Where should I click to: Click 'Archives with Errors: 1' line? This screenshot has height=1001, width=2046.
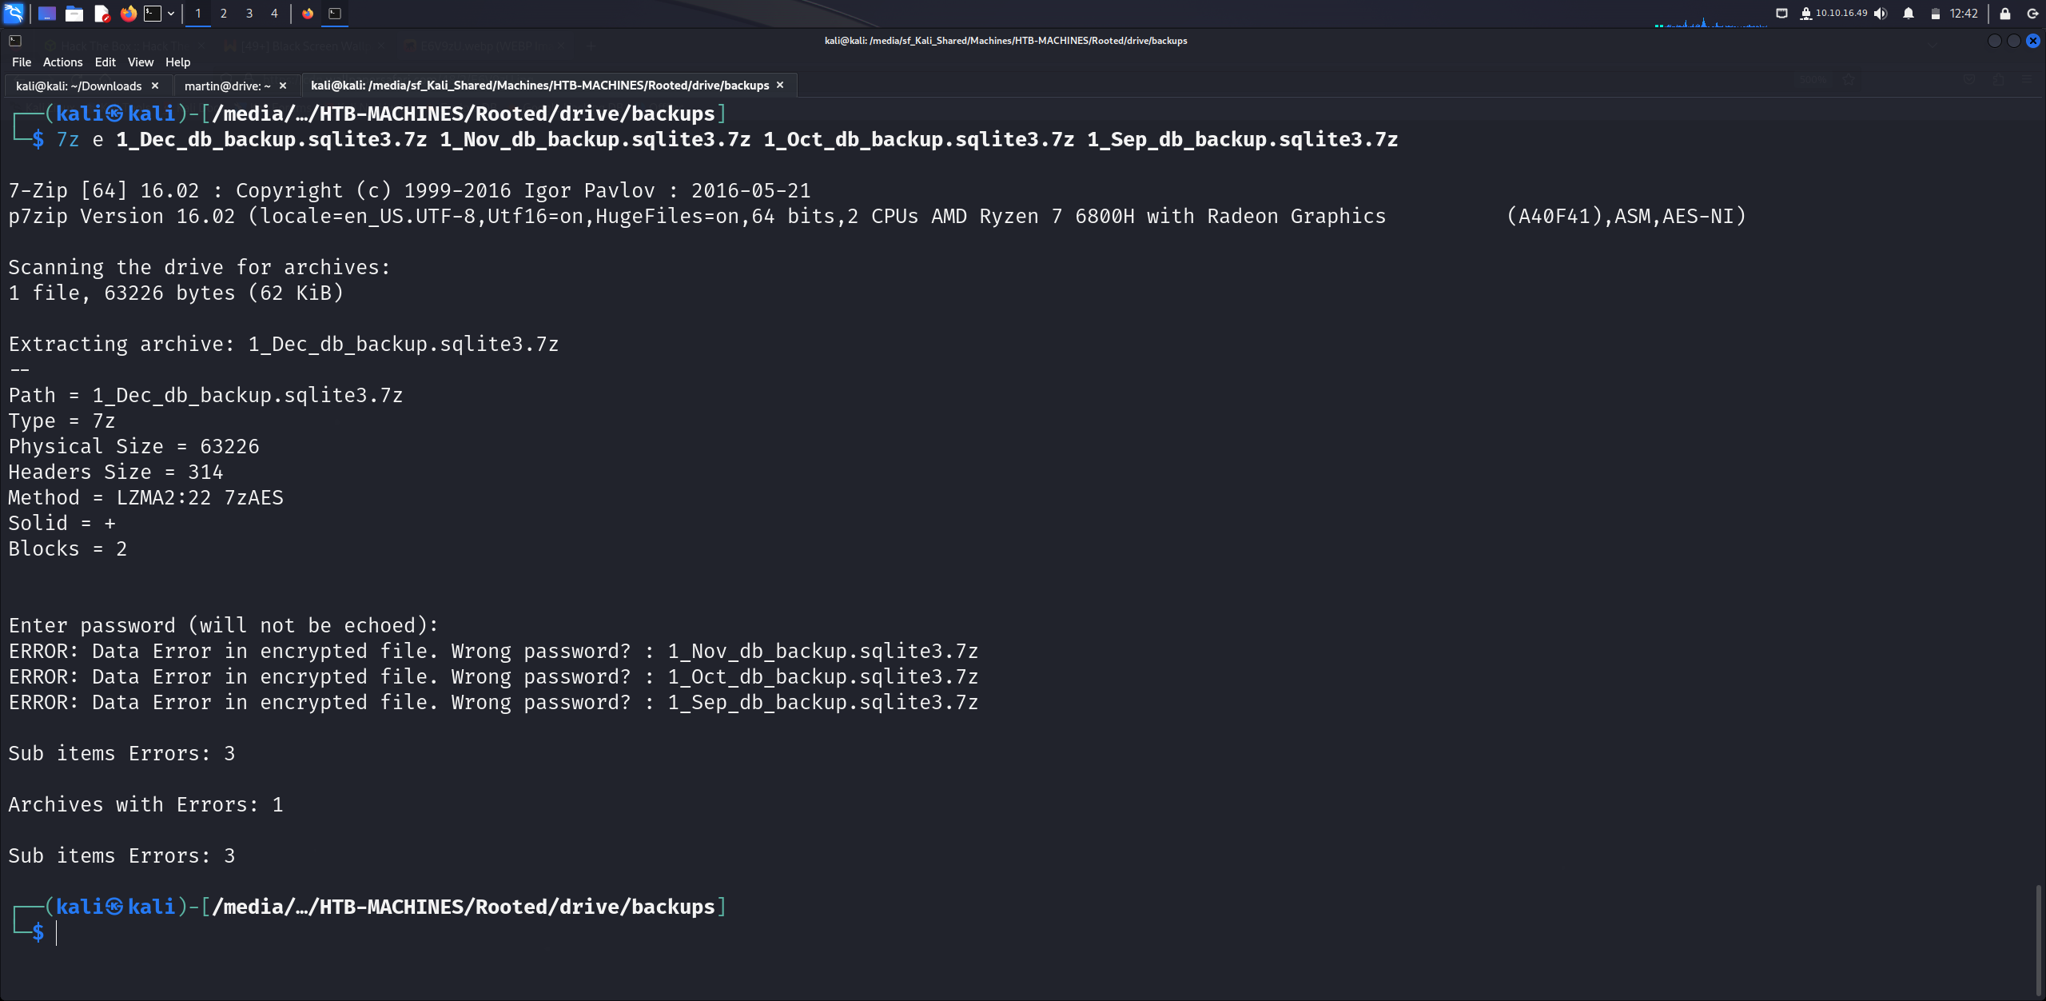pos(146,805)
